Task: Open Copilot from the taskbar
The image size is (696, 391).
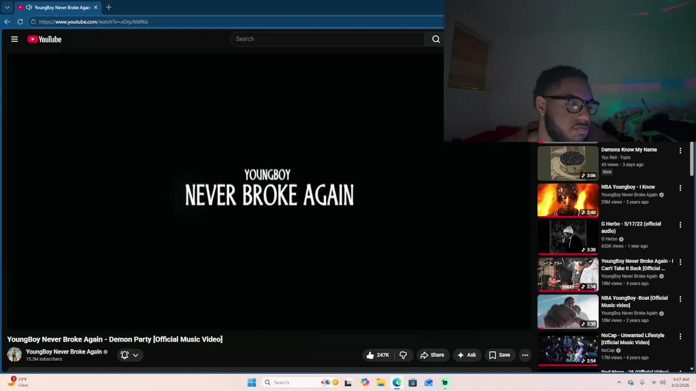Action: tap(365, 382)
